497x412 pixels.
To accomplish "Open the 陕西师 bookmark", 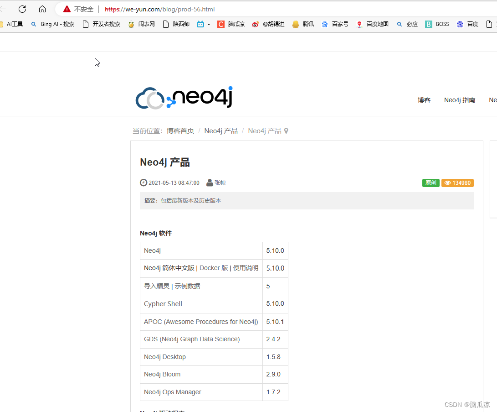I will (176, 24).
